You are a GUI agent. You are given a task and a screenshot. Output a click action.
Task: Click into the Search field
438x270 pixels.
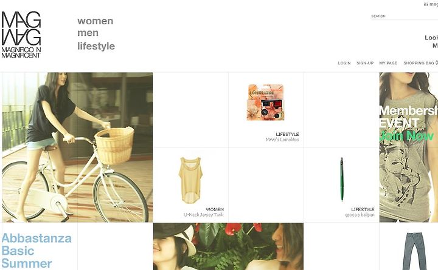[x=405, y=16]
